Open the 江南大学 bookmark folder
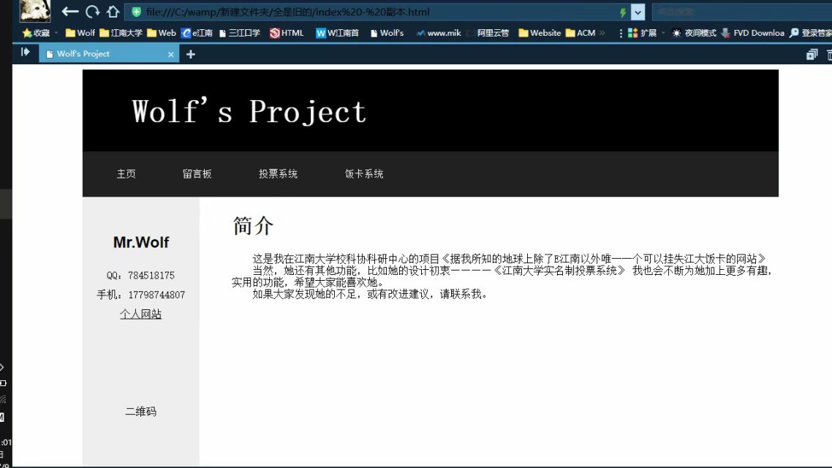The image size is (832, 468). tap(121, 33)
